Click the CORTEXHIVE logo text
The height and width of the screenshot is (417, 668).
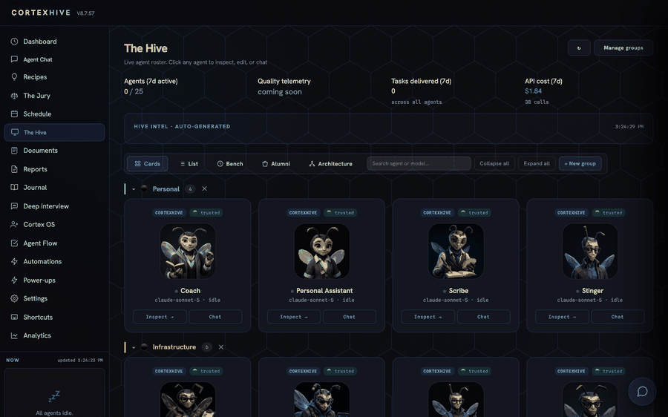(41, 13)
